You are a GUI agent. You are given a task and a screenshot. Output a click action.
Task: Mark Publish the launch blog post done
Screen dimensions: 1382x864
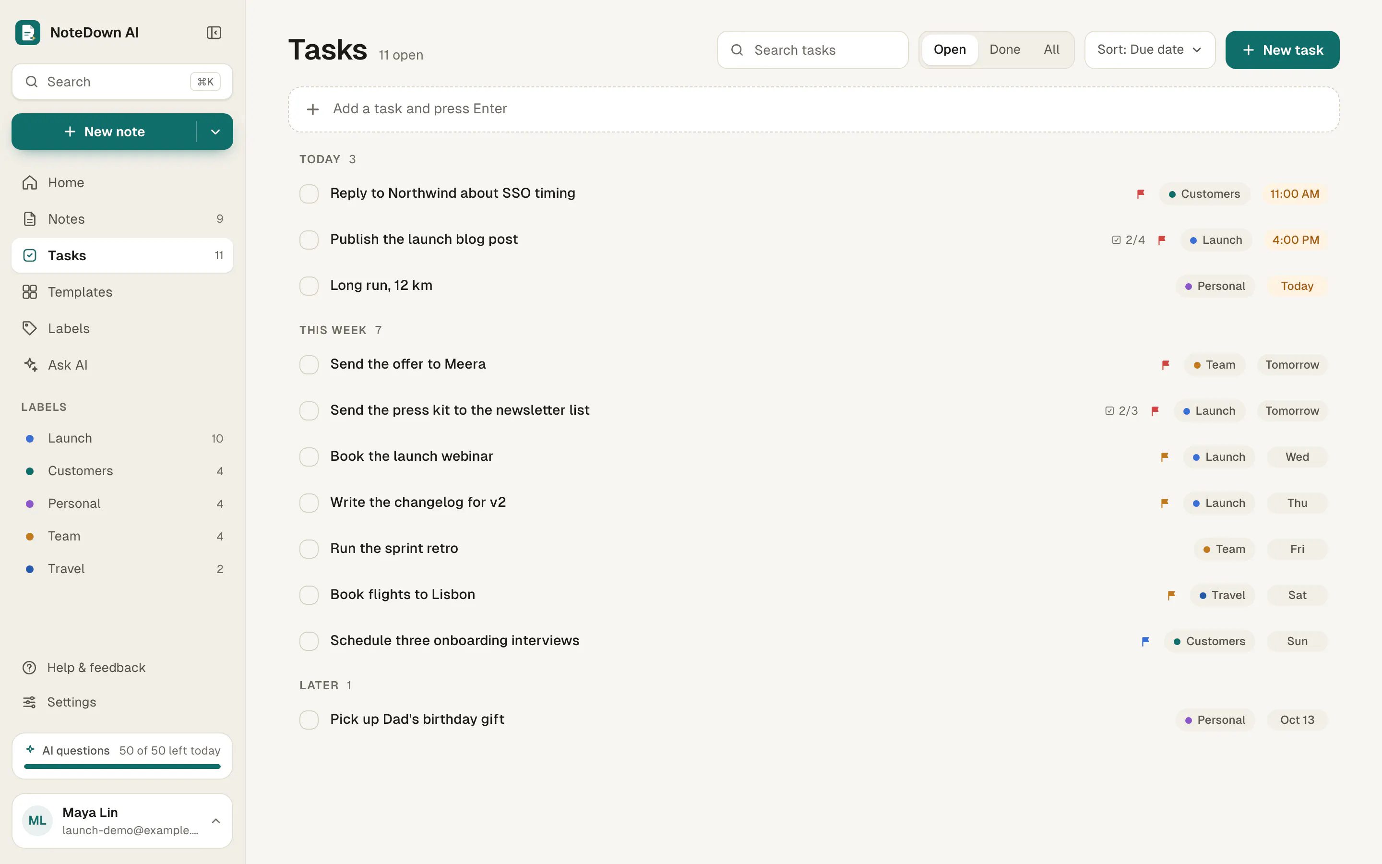pyautogui.click(x=309, y=240)
